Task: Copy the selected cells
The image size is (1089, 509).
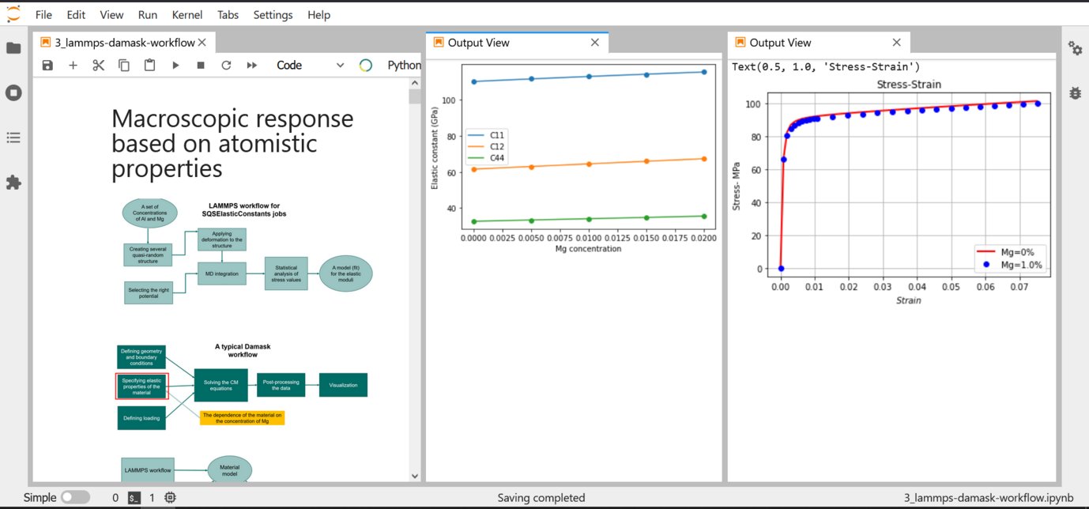Action: click(124, 66)
